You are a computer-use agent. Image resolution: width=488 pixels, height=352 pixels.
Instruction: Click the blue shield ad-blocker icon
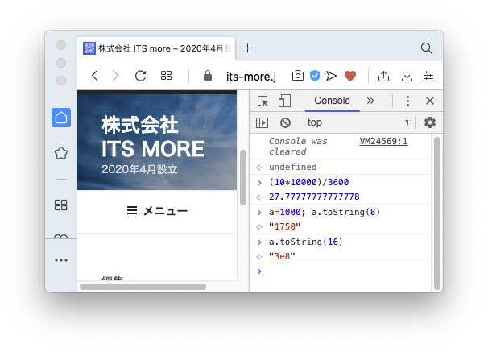pos(315,76)
